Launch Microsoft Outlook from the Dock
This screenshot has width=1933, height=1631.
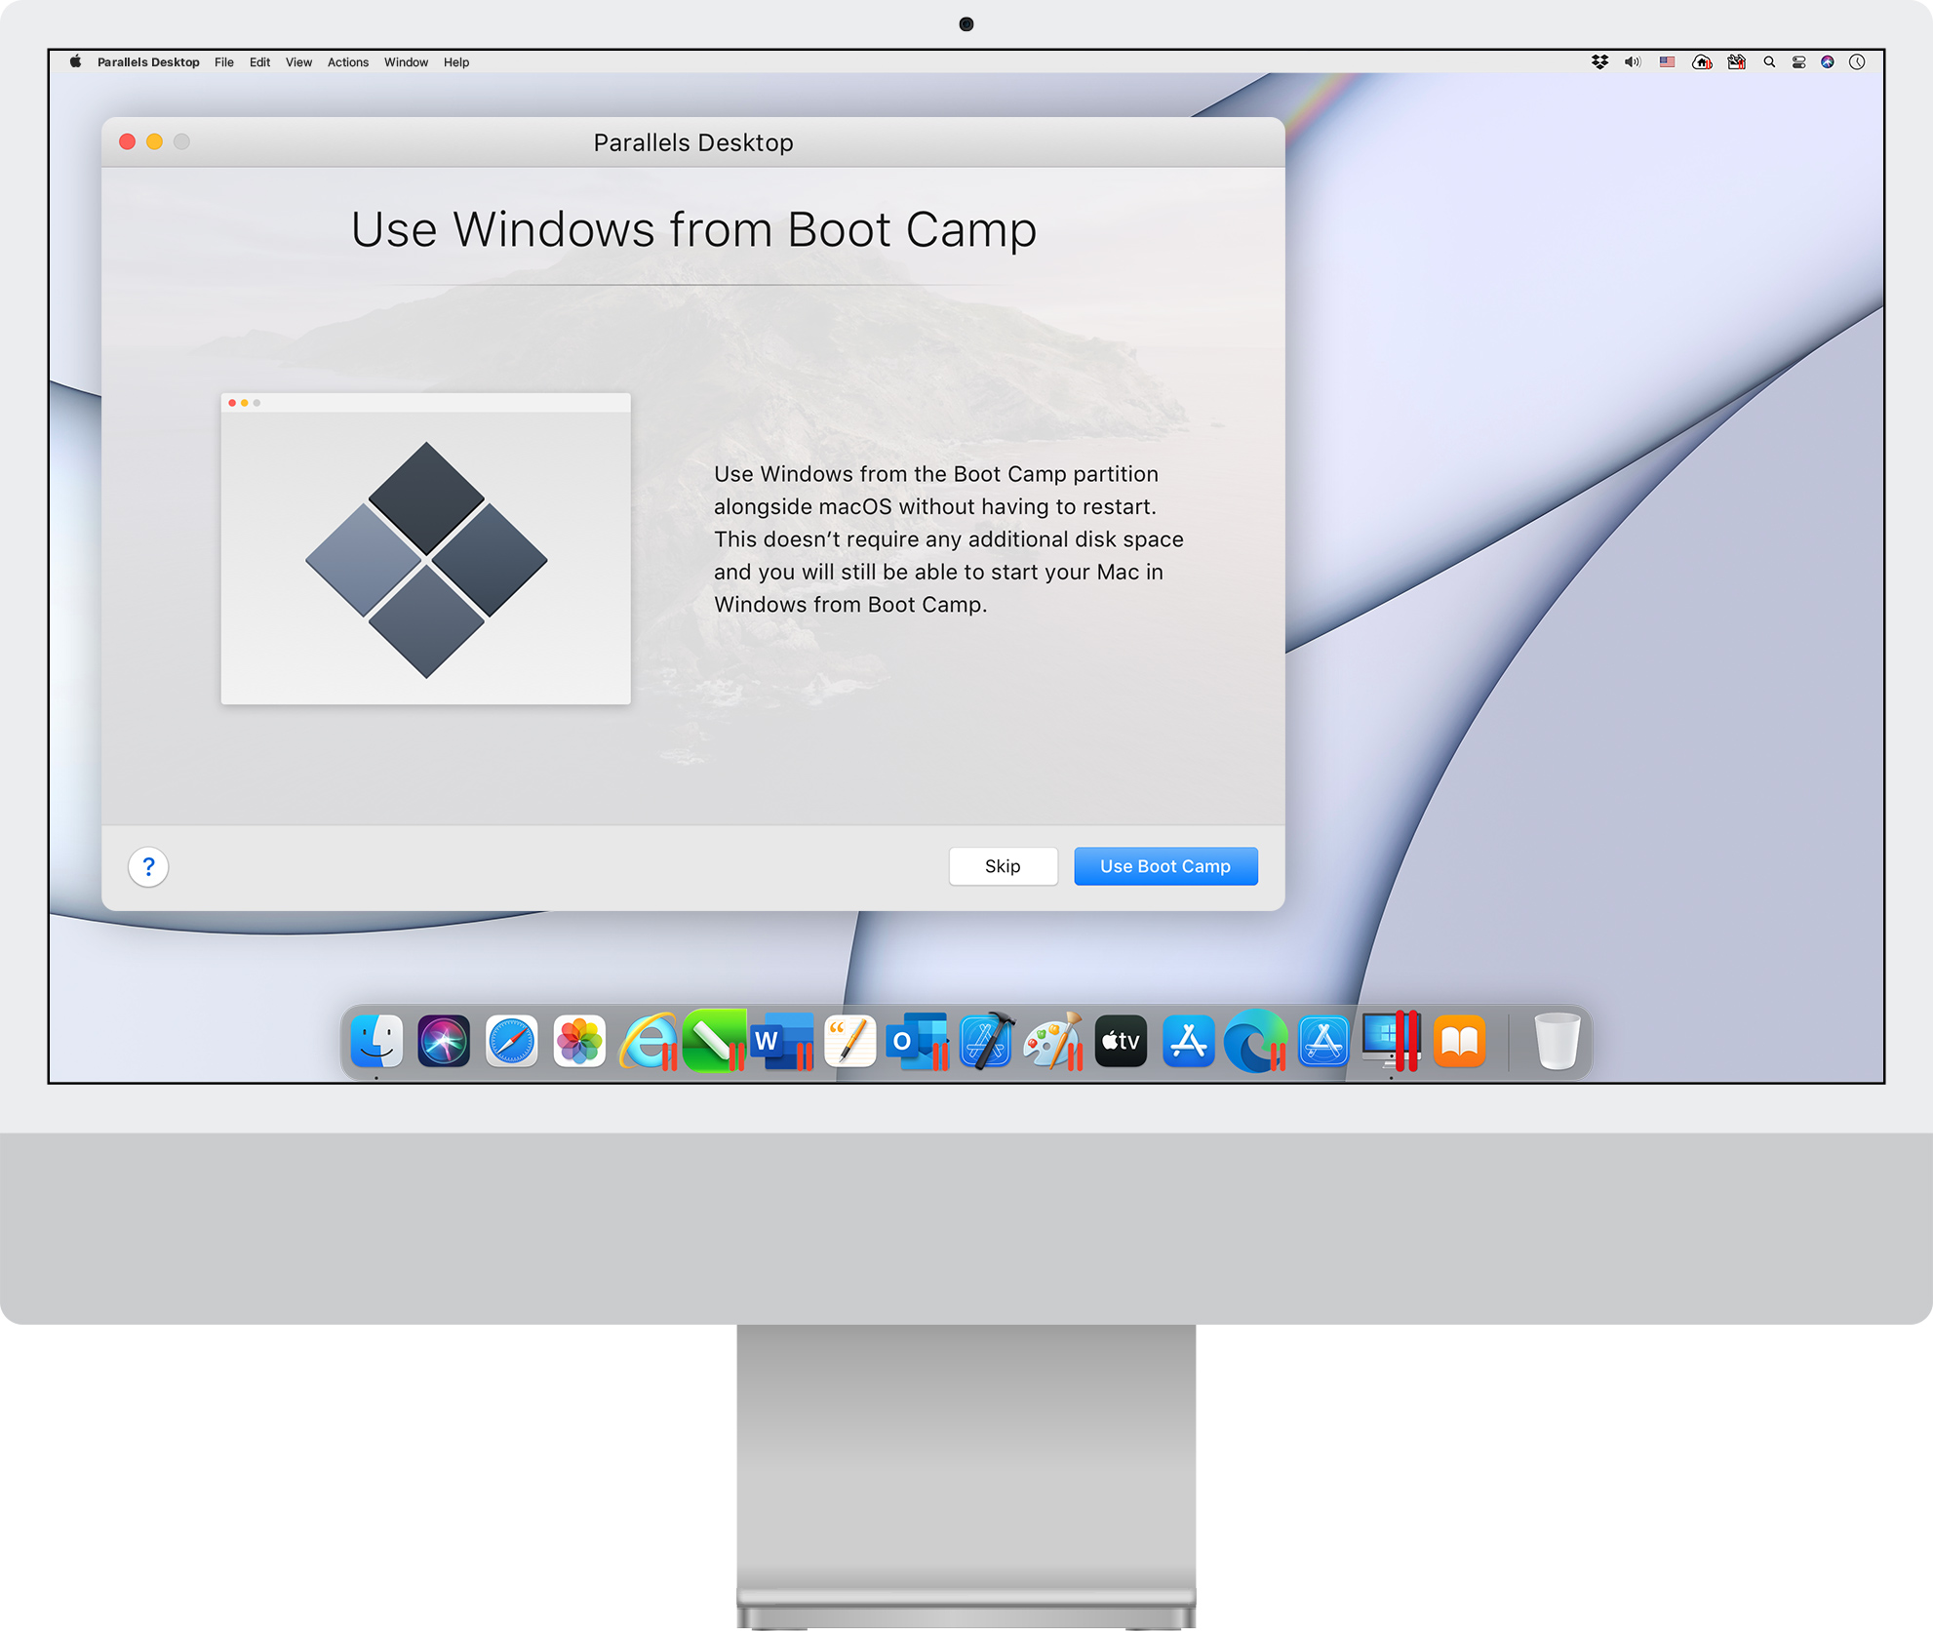click(x=918, y=1041)
